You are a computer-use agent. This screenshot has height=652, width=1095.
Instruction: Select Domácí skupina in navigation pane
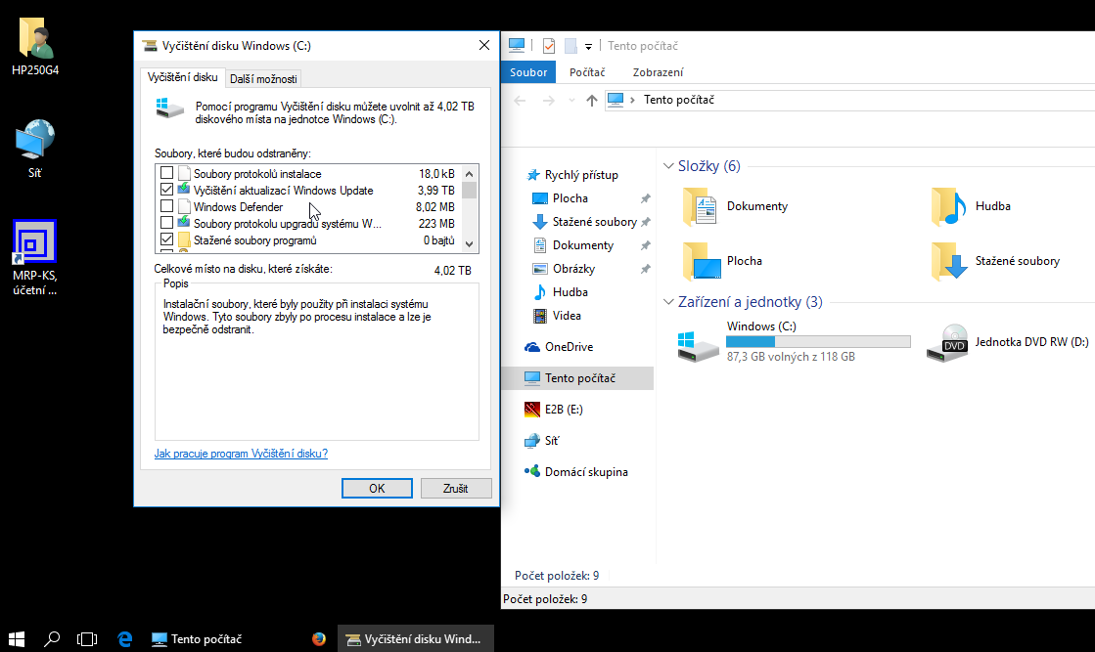tap(586, 472)
